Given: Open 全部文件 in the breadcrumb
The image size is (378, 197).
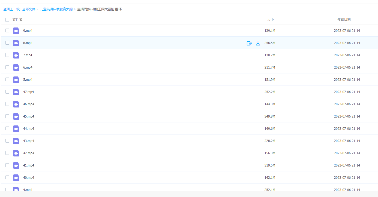Looking at the screenshot, I should click(29, 9).
